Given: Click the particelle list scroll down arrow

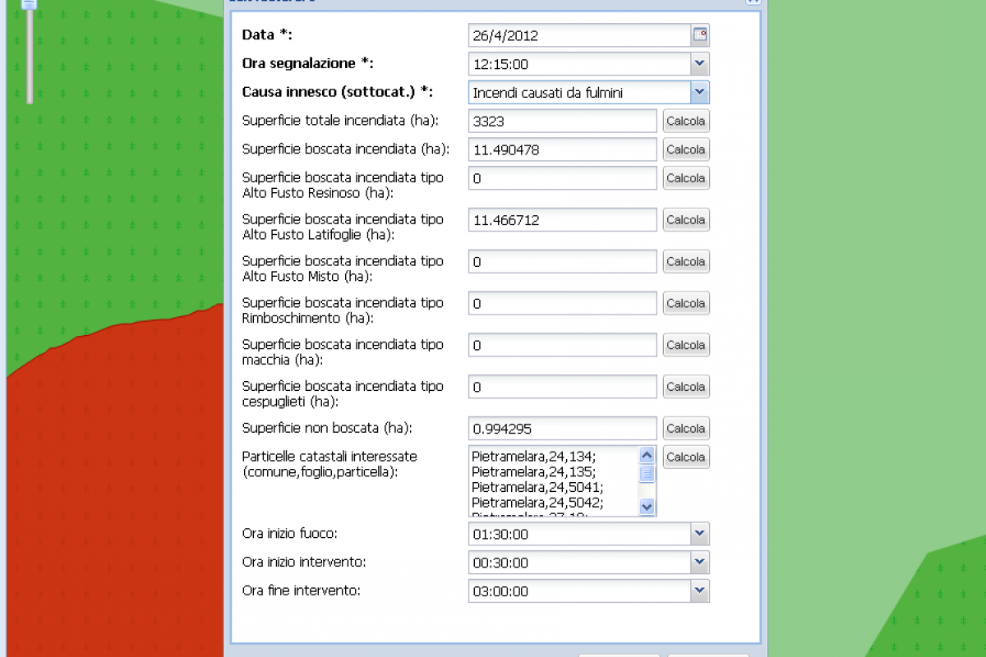Looking at the screenshot, I should pyautogui.click(x=647, y=507).
